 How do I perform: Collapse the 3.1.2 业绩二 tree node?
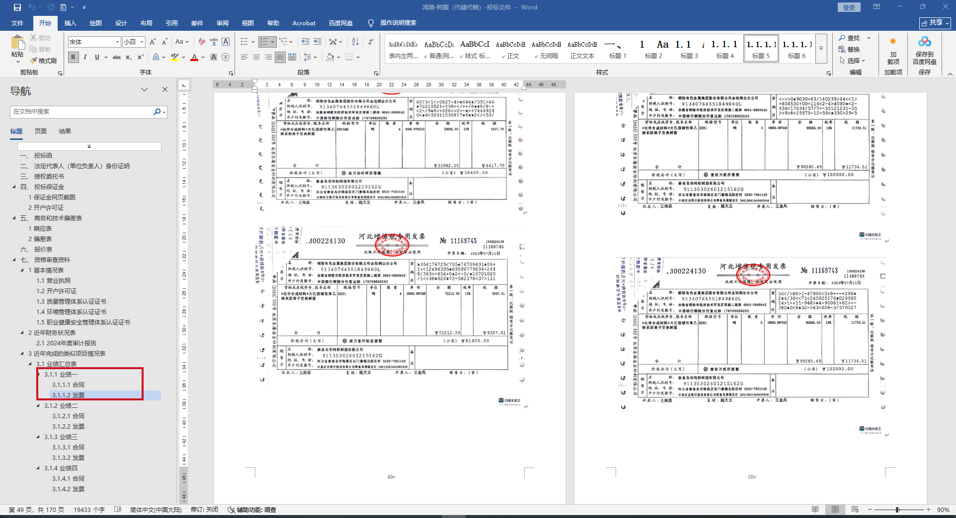coord(38,406)
